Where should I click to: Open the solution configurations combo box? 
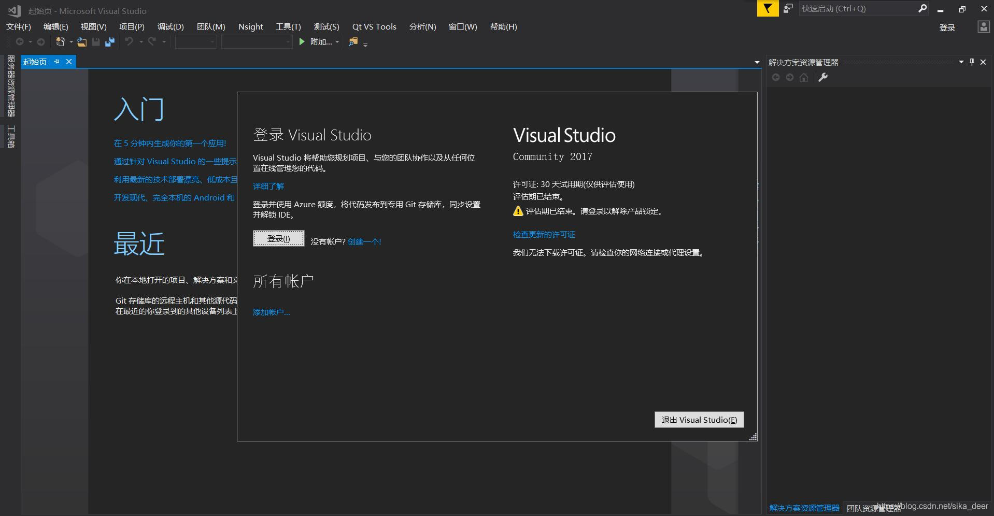pos(196,42)
